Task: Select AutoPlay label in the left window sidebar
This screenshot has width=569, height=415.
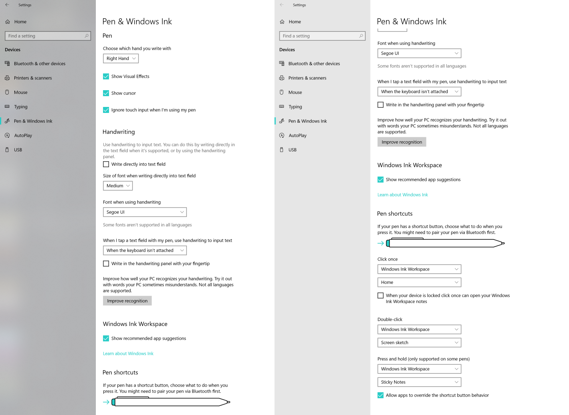Action: tap(23, 135)
